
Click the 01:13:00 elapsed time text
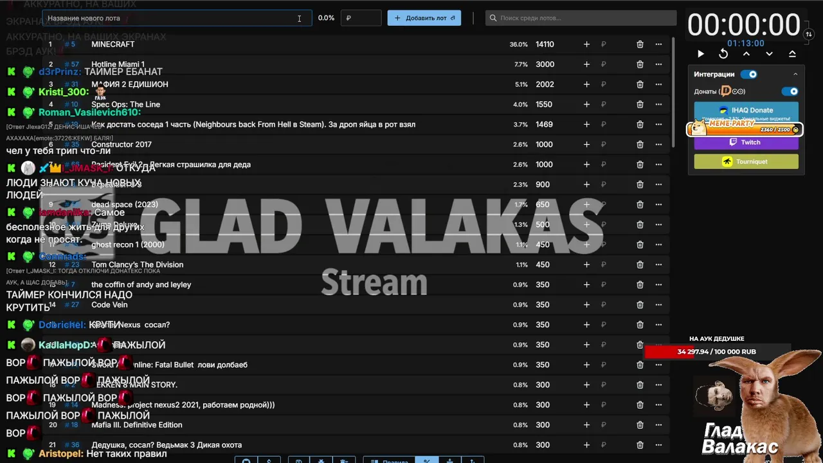coord(746,43)
